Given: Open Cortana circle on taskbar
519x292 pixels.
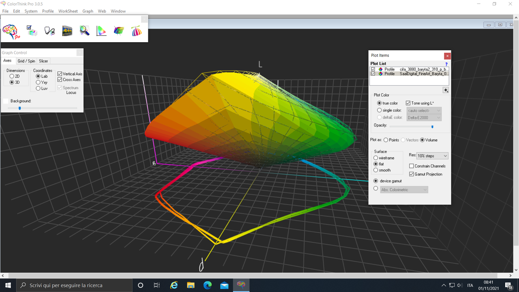Looking at the screenshot, I should coord(140,285).
